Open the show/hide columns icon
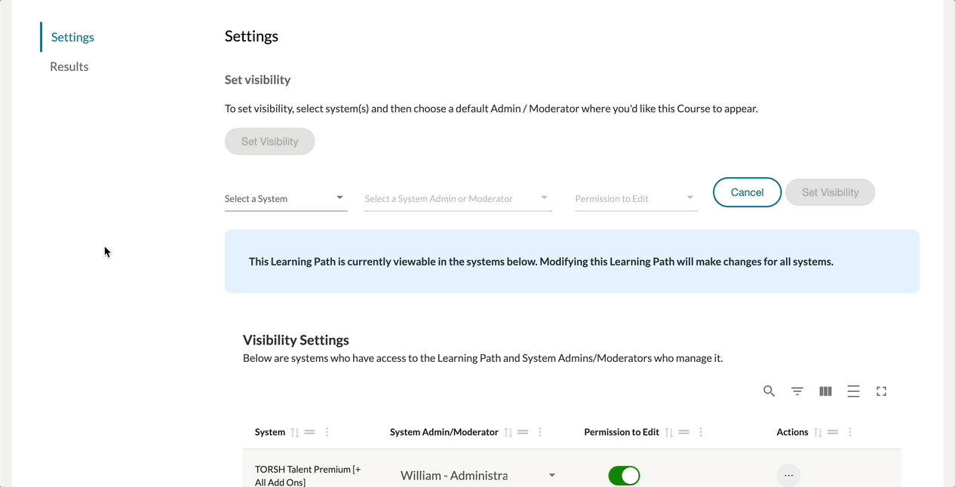The image size is (955, 487). click(825, 391)
